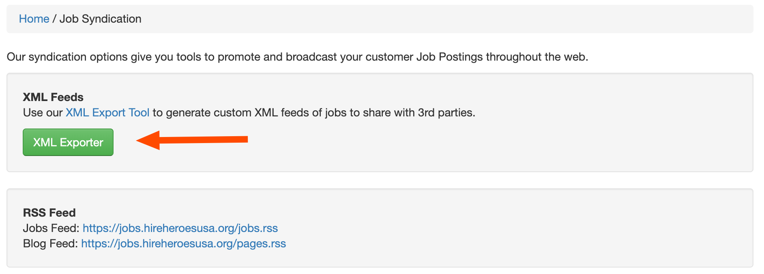Viewport: 764px width, 274px height.
Task: Open custom XML feed generator via blue link
Action: [x=107, y=112]
